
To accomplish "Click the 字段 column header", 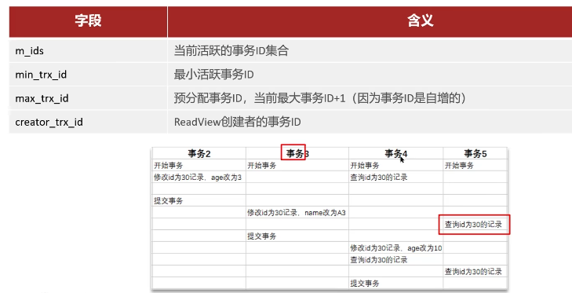I will (88, 21).
